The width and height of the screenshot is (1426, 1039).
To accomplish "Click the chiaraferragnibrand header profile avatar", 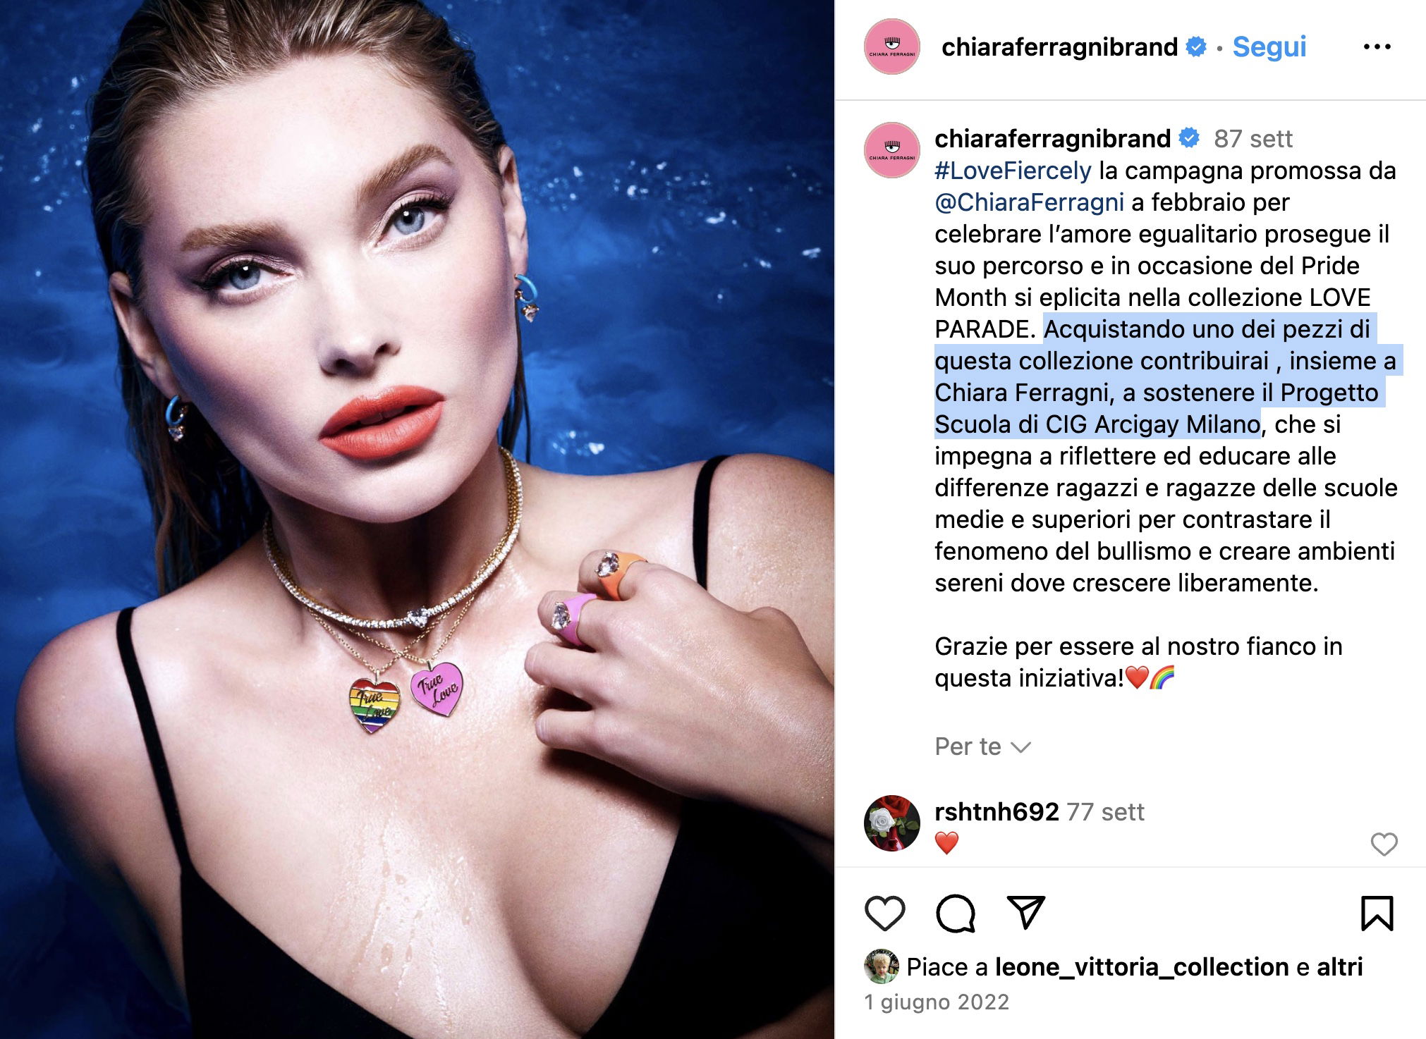I will click(892, 47).
